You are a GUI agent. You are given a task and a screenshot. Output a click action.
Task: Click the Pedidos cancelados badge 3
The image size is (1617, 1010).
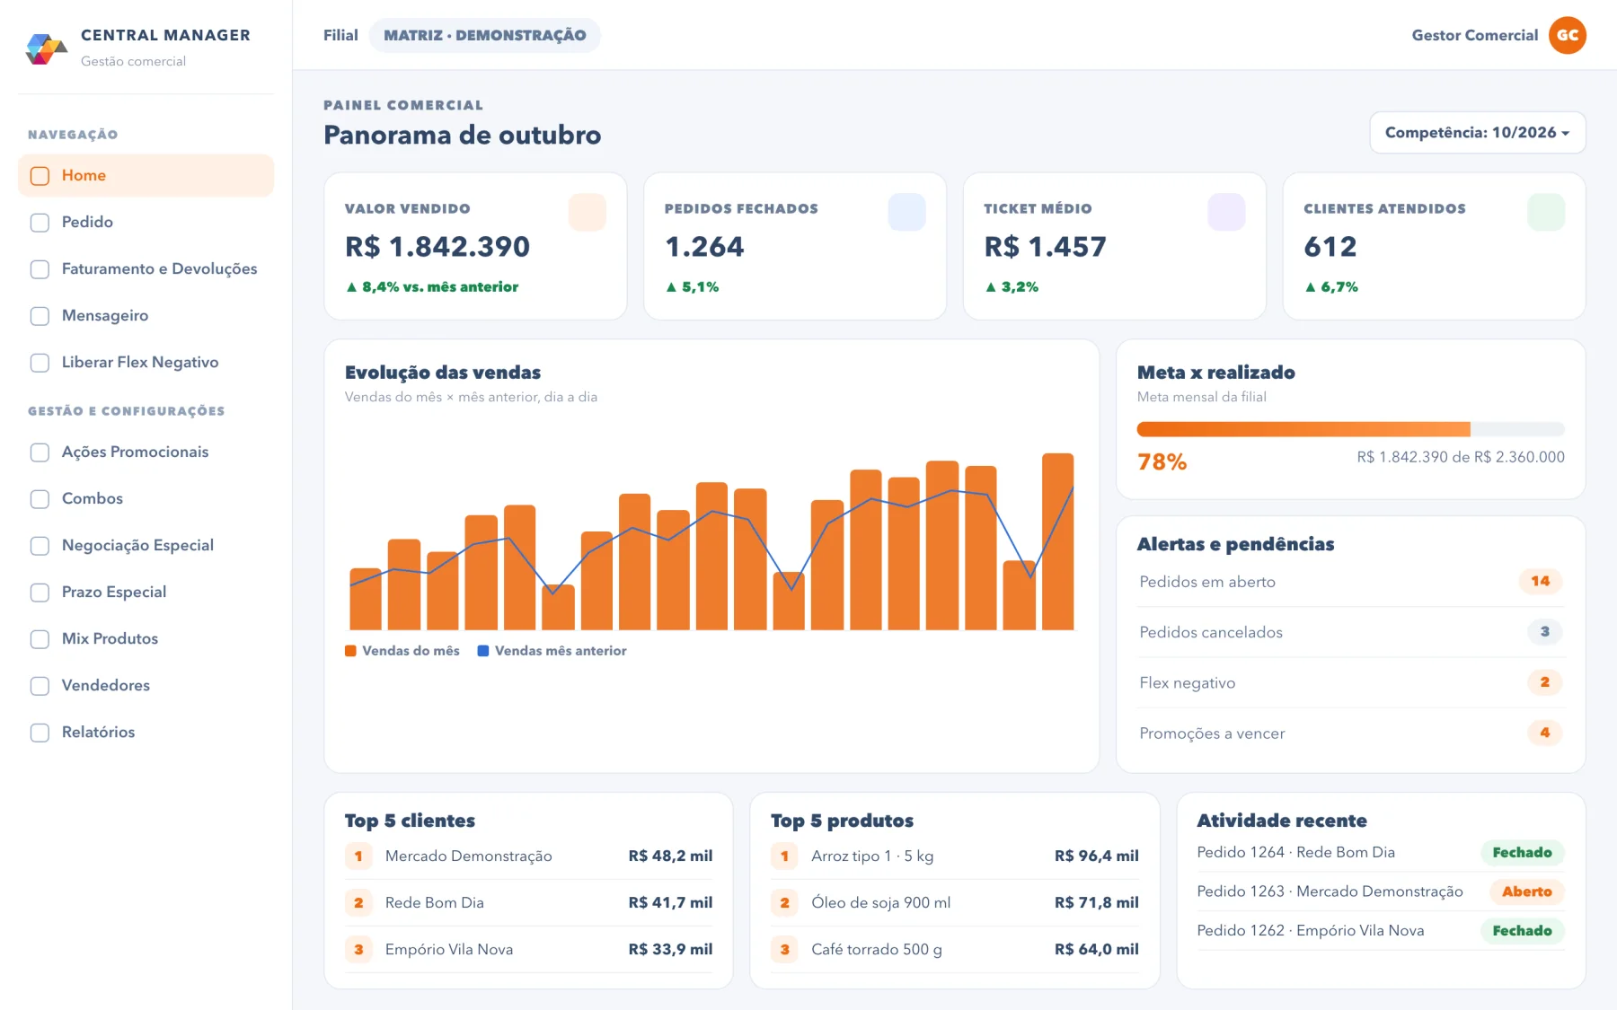click(1544, 632)
